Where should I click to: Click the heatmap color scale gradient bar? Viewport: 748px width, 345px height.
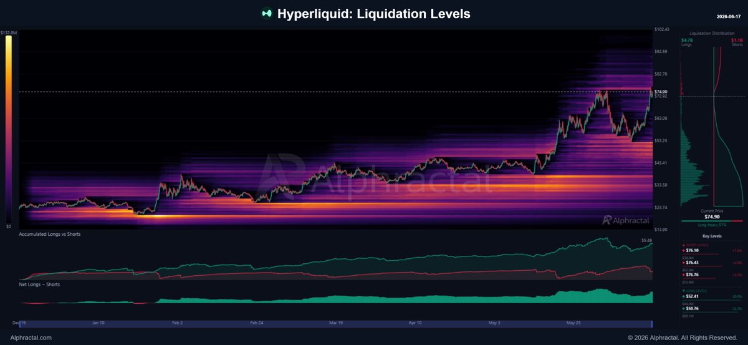[9, 129]
